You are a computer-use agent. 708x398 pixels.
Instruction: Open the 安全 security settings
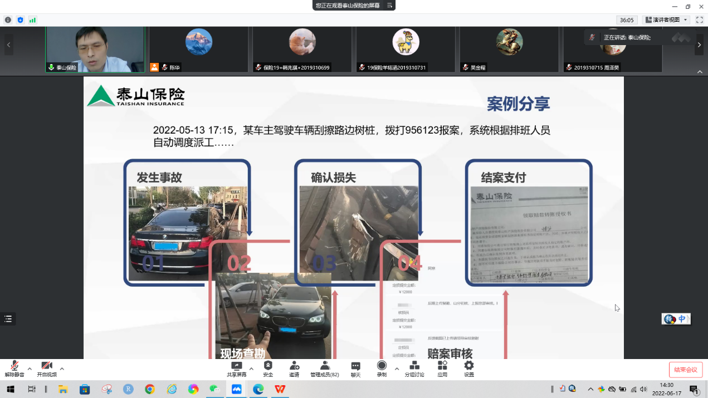click(268, 368)
